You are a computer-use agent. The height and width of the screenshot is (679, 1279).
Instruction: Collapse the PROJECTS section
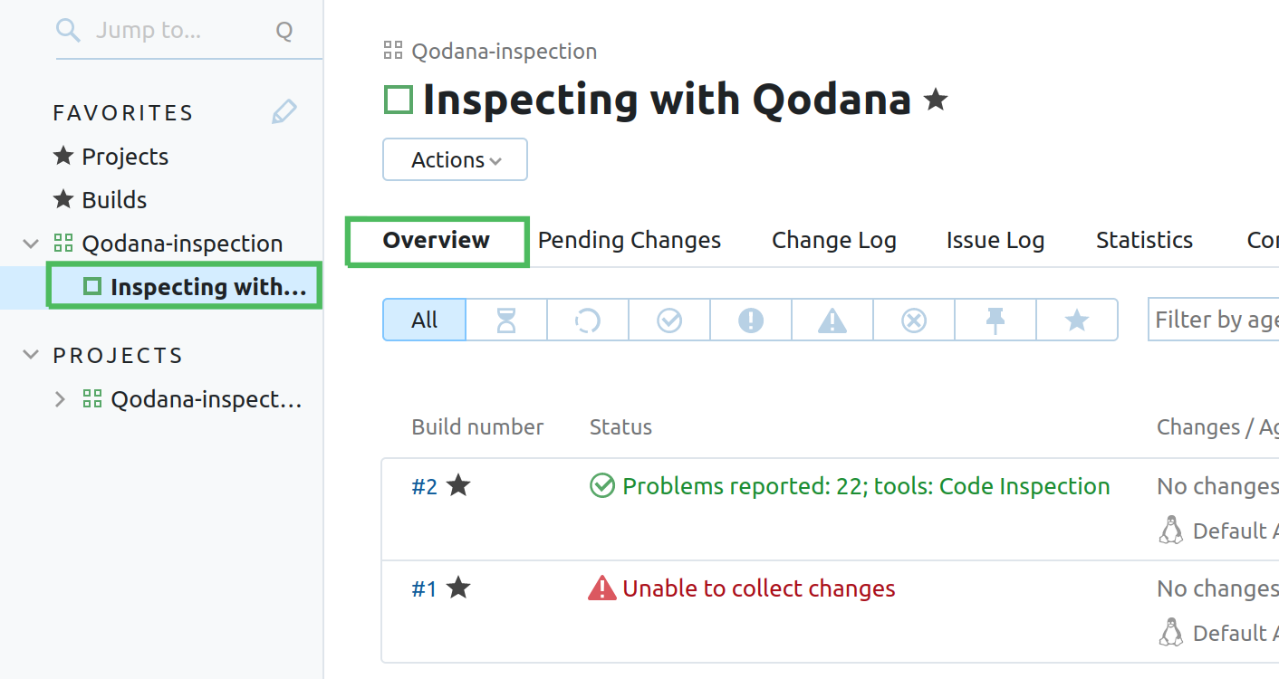32,355
